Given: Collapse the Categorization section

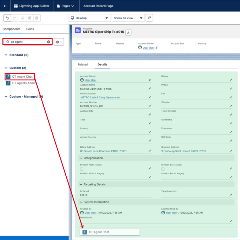Looking at the screenshot, I should (81, 158).
